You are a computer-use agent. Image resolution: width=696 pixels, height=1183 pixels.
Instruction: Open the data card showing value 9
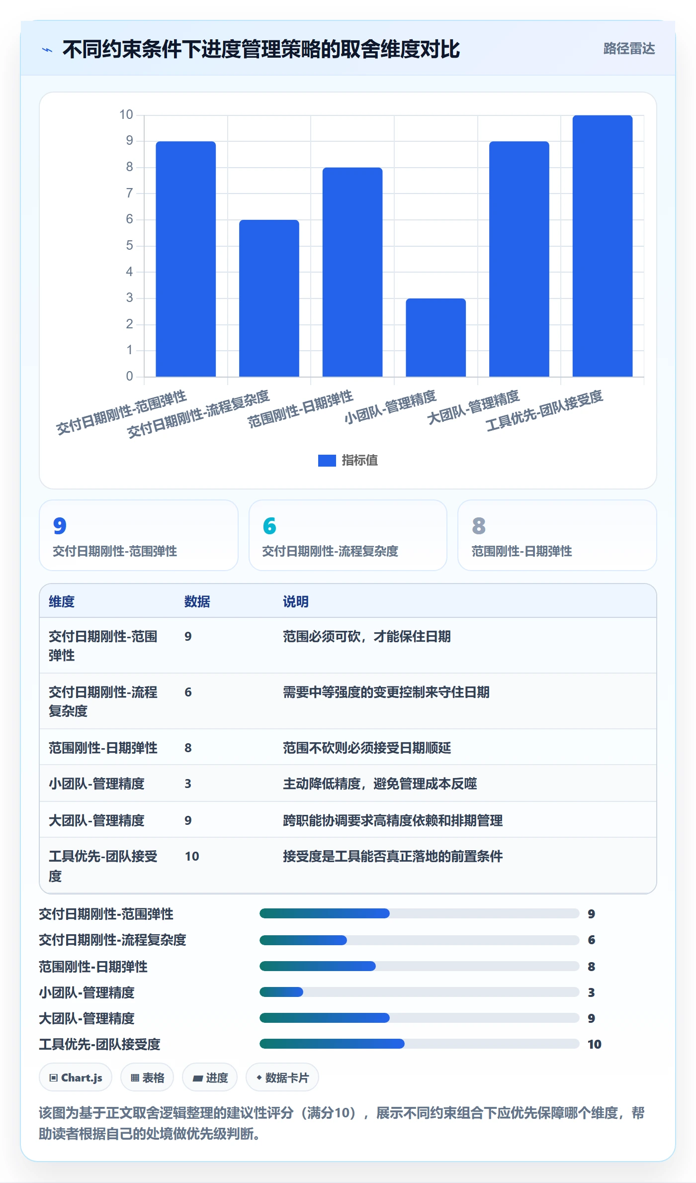tap(139, 535)
